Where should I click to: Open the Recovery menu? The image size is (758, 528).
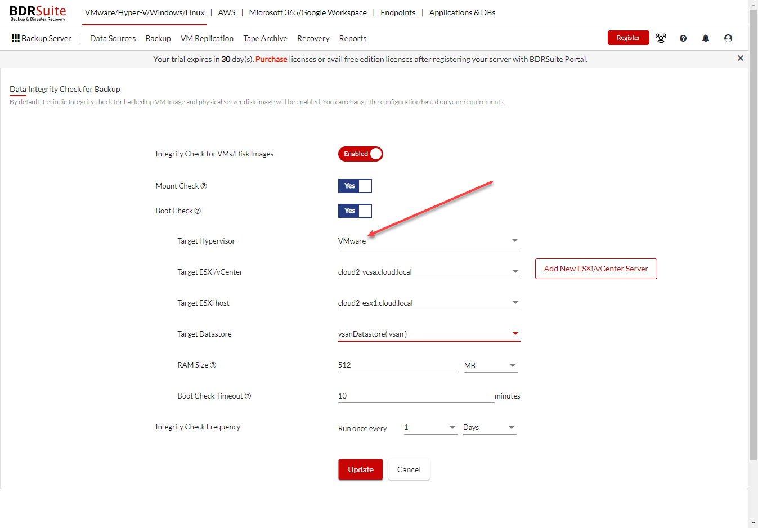point(313,38)
